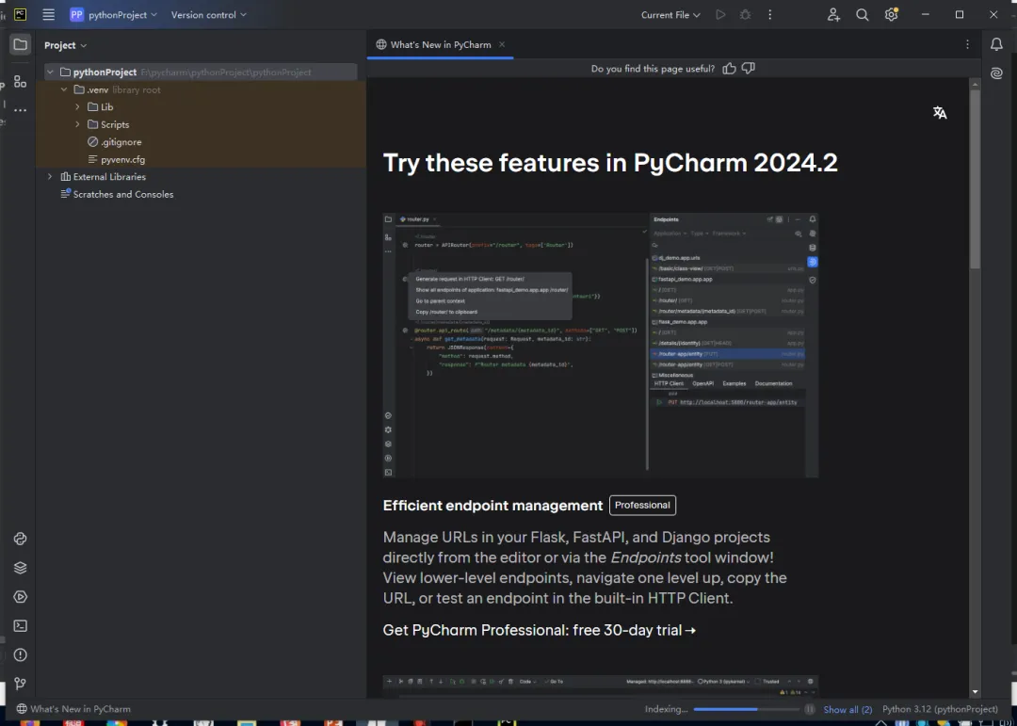Open IDE and Project Settings gear
Image resolution: width=1017 pixels, height=726 pixels.
(891, 15)
